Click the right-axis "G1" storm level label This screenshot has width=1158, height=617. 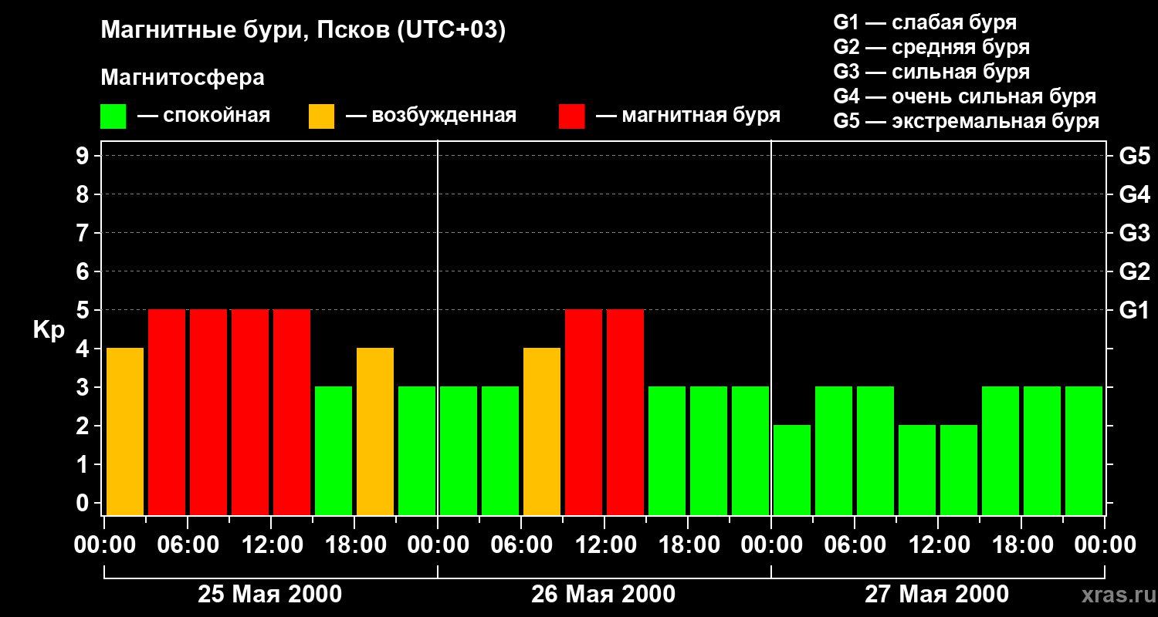point(1134,310)
